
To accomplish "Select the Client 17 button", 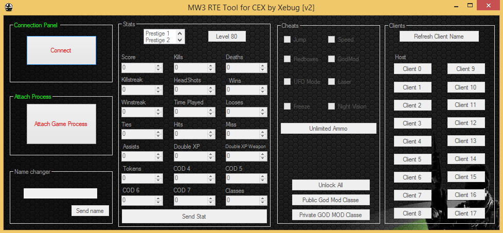I will [466, 213].
